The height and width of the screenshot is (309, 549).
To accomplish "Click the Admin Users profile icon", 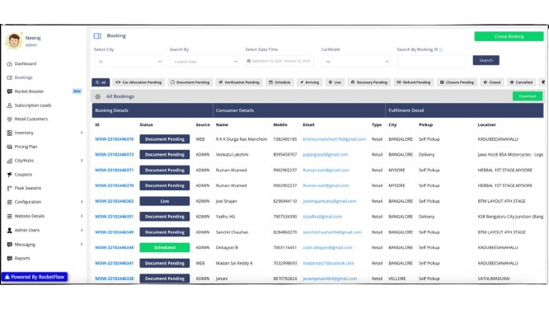I will pos(9,230).
